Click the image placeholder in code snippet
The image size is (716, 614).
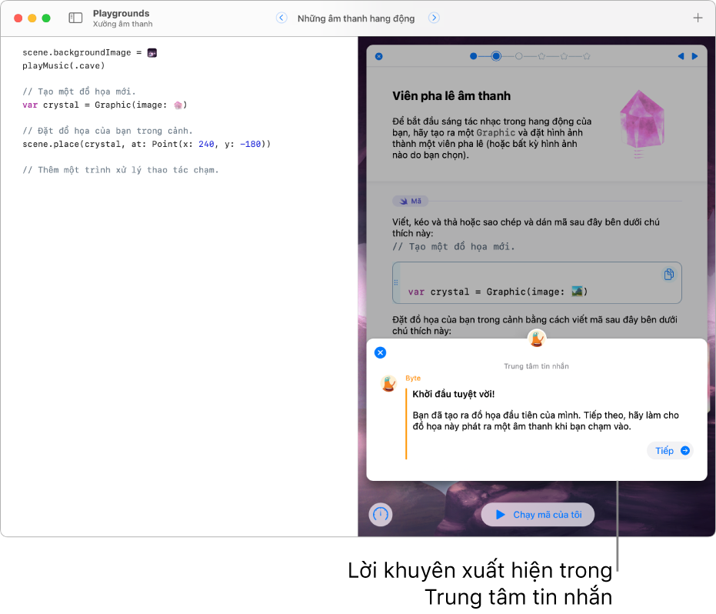point(577,292)
